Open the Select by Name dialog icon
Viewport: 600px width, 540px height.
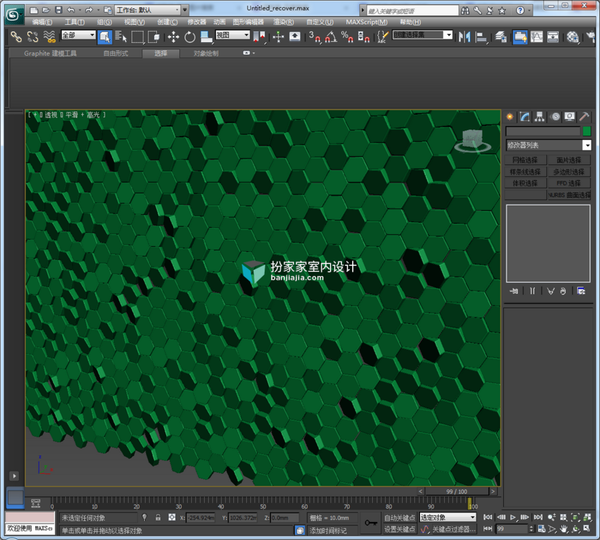121,37
